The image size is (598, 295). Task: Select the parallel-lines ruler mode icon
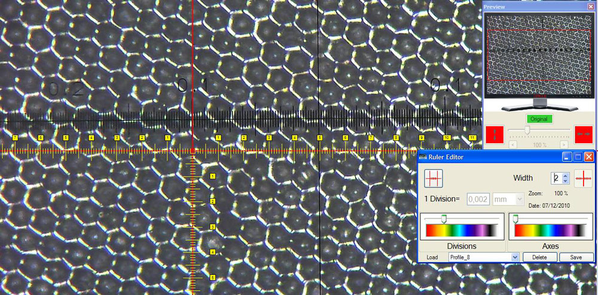pyautogui.click(x=434, y=179)
